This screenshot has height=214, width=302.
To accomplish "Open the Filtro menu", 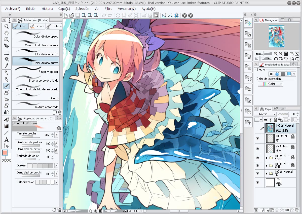I will (108, 9).
